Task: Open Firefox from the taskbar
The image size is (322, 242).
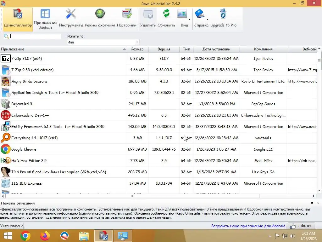Action: 45,236
